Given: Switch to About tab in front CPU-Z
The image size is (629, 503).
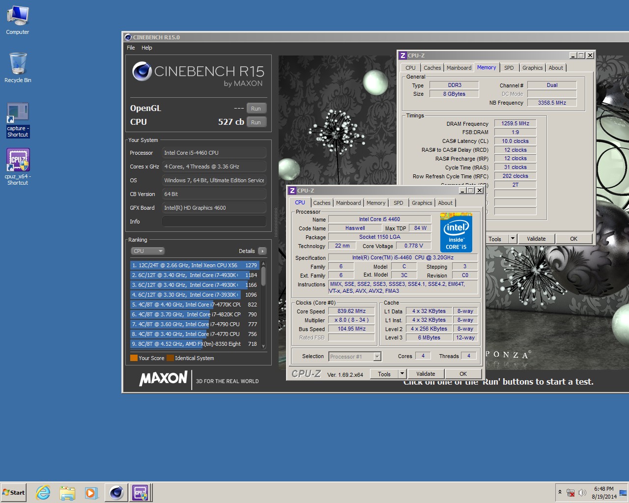Looking at the screenshot, I should (x=445, y=203).
